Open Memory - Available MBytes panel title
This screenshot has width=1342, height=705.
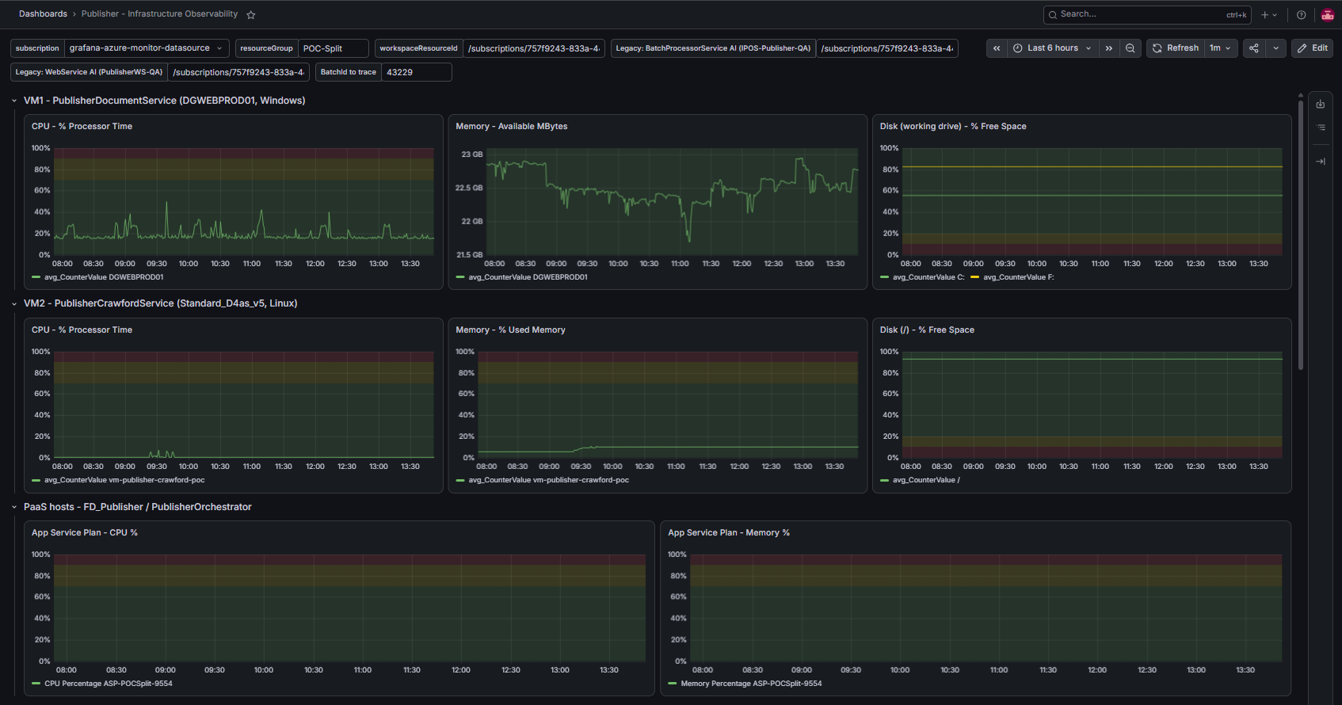coord(512,127)
